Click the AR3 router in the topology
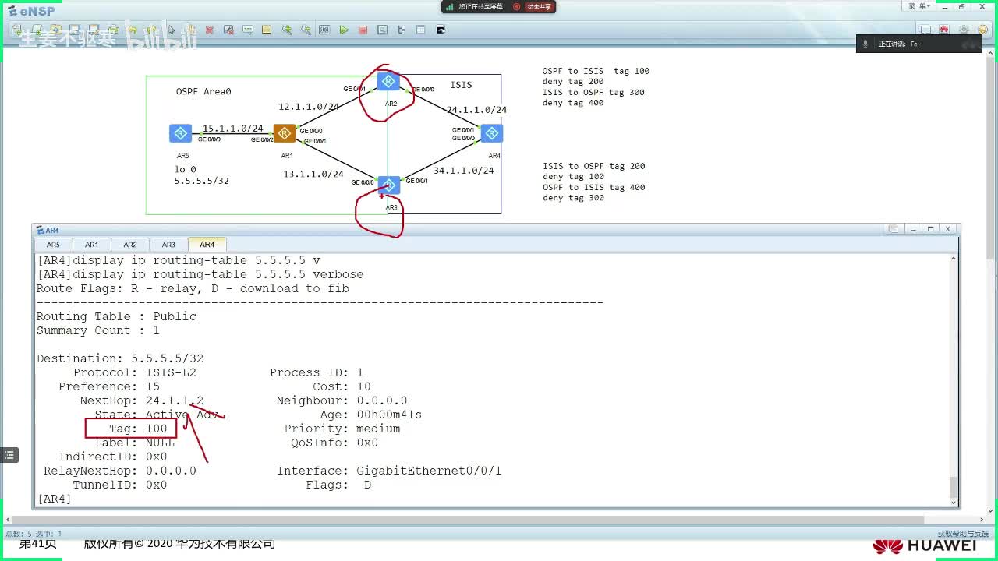 pos(388,185)
